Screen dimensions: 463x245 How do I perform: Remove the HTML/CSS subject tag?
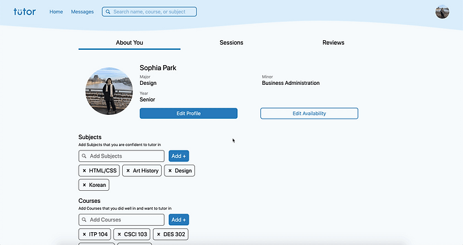tap(84, 170)
